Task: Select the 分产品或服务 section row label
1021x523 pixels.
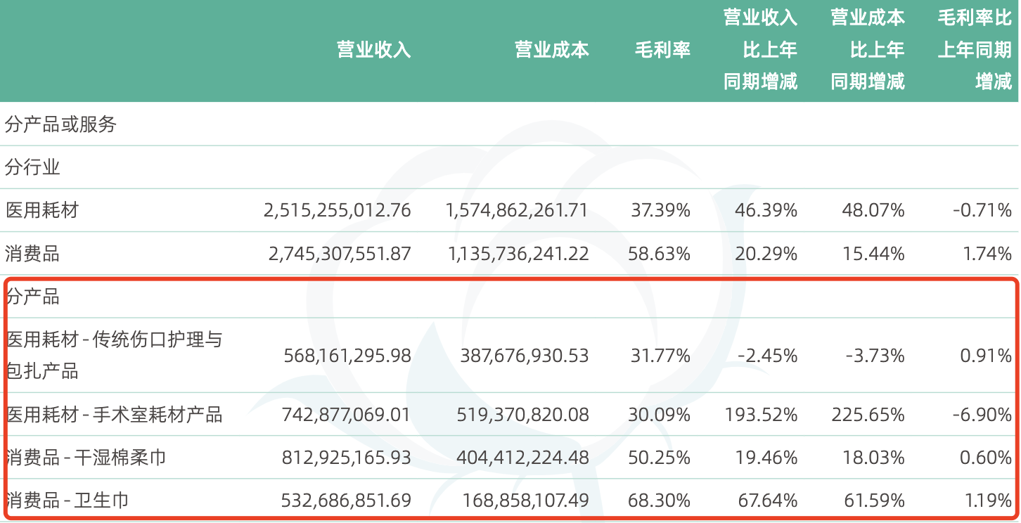Action: point(60,125)
